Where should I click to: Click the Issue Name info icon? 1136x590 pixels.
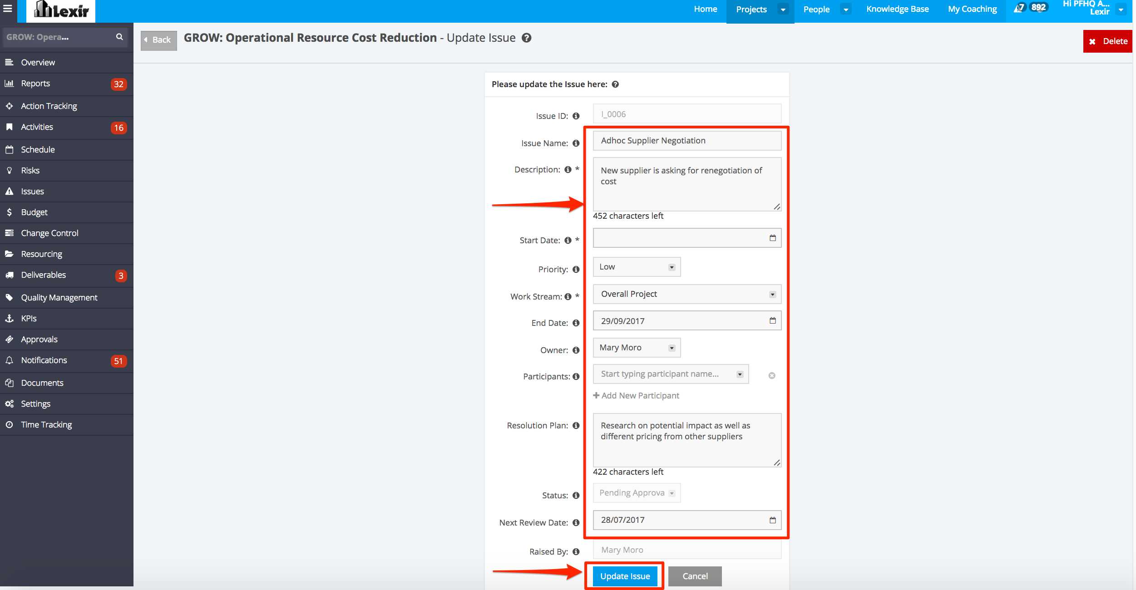576,143
